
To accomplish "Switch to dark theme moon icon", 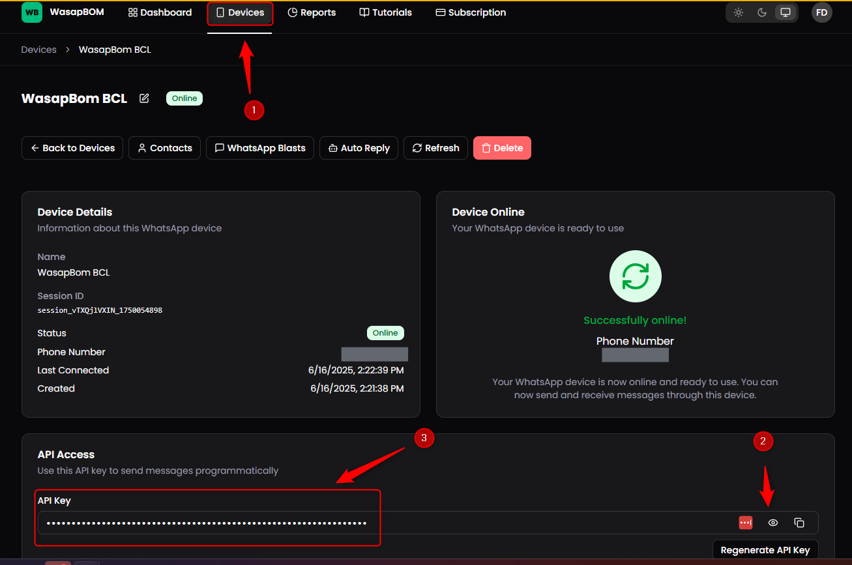I will point(762,12).
